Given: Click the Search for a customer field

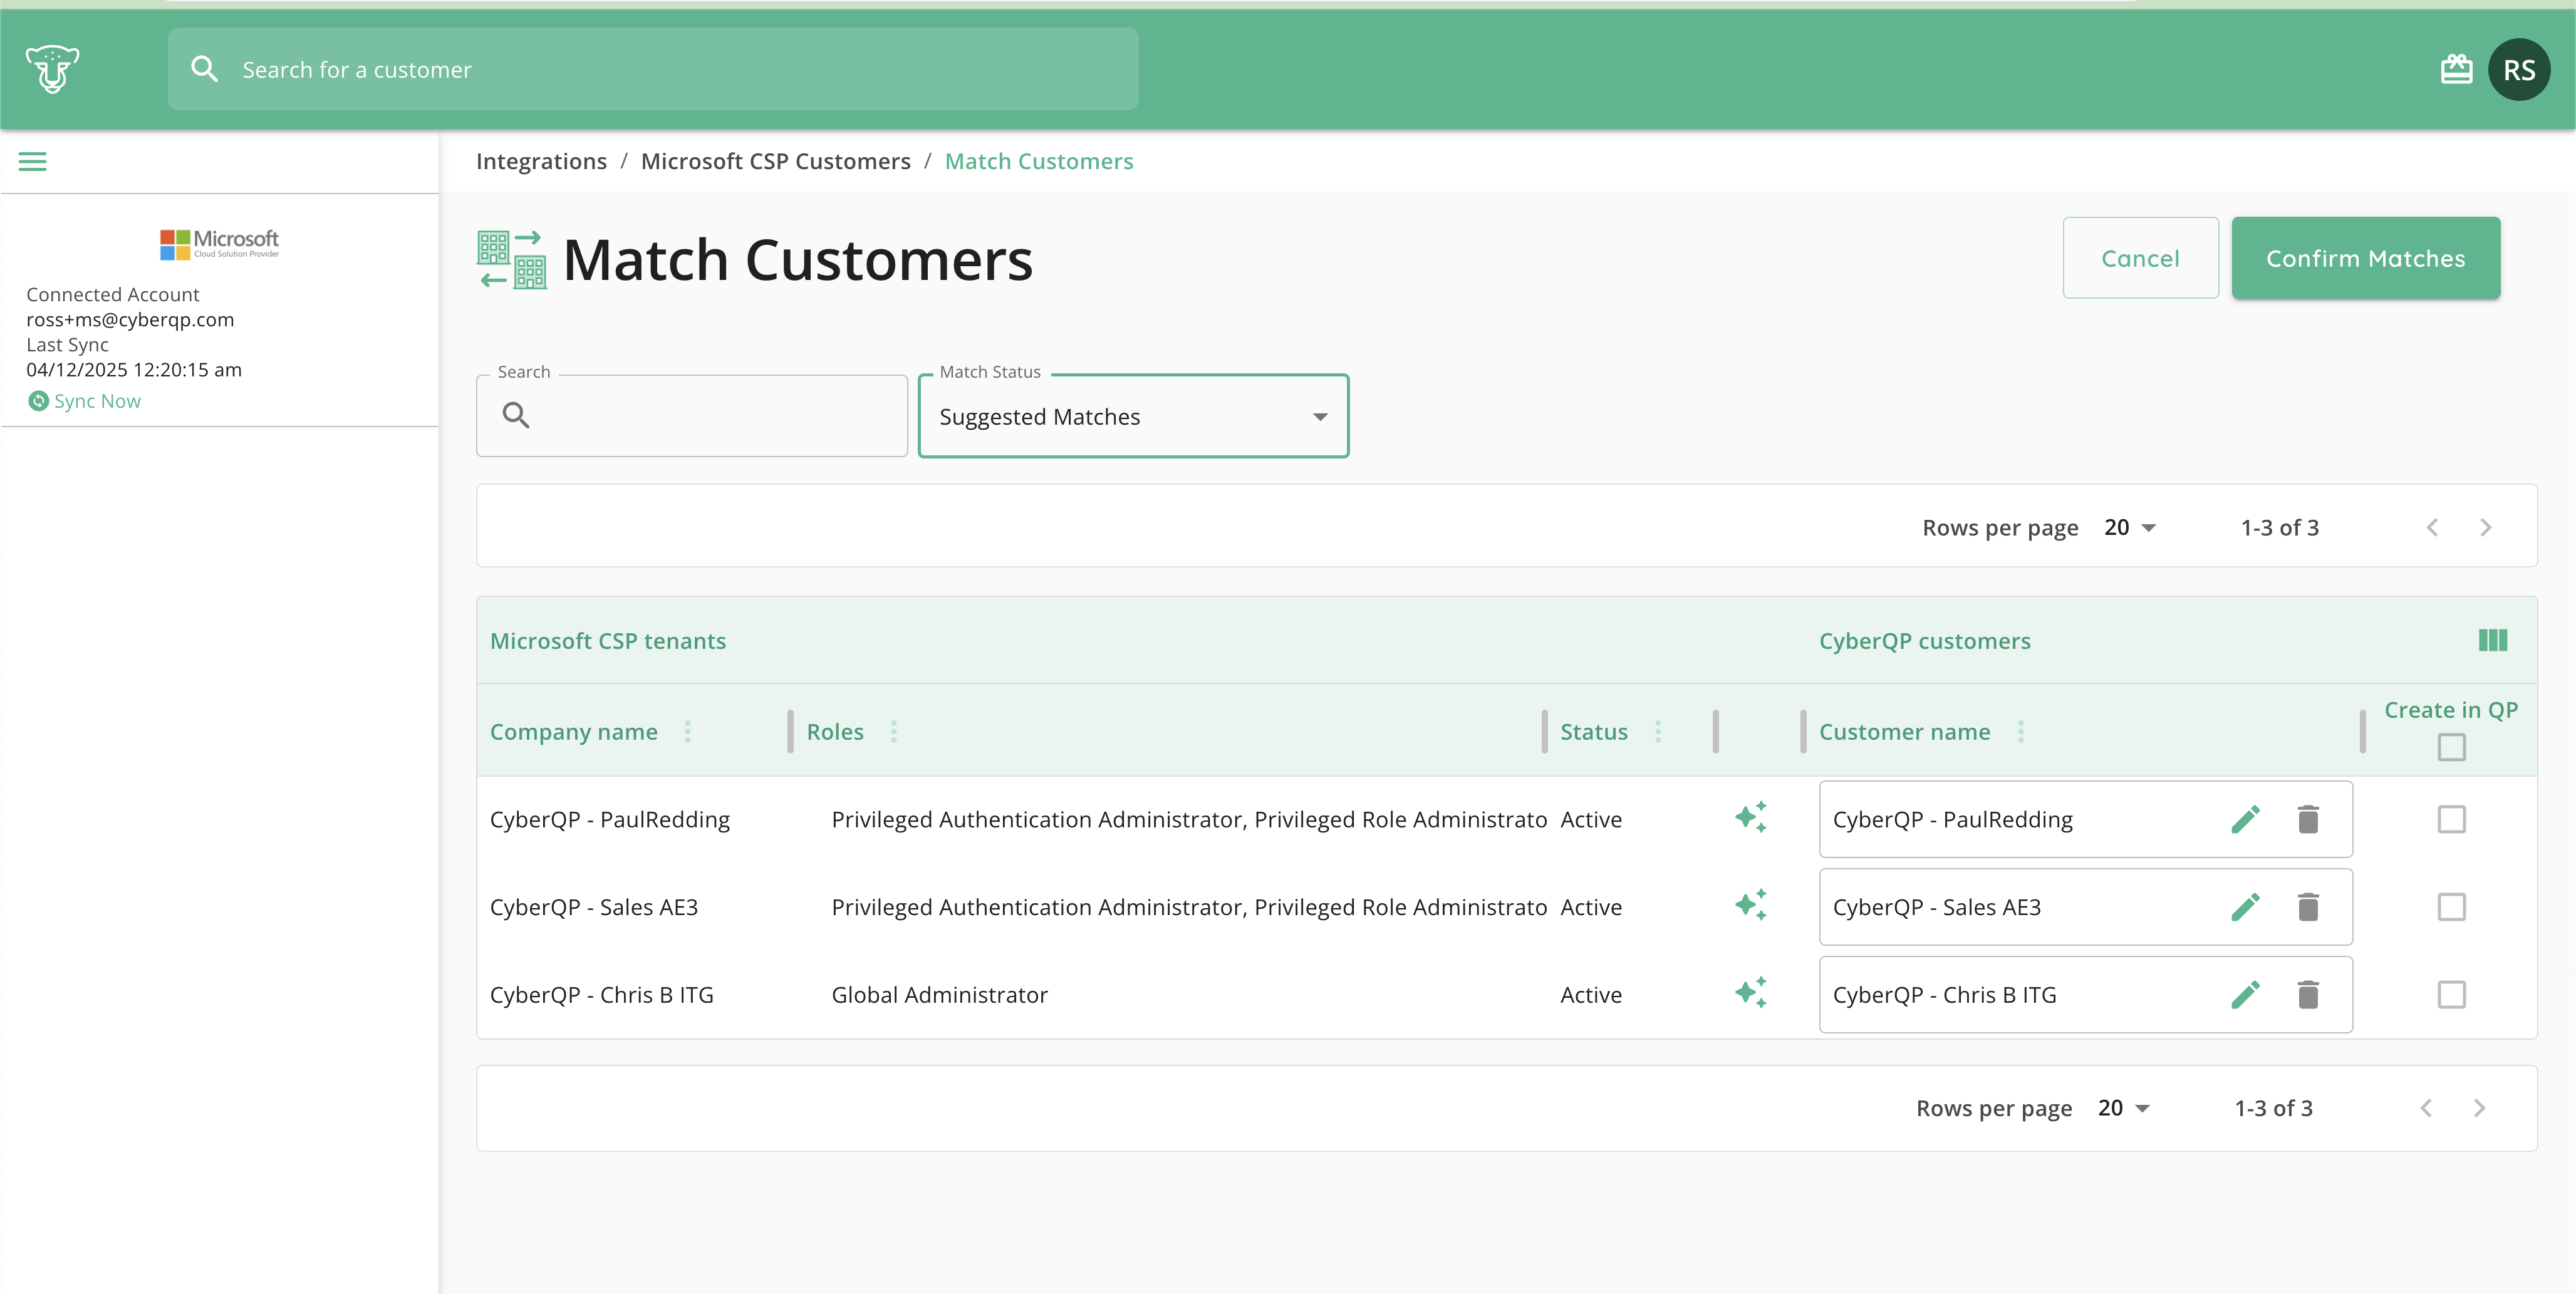Looking at the screenshot, I should tap(653, 69).
